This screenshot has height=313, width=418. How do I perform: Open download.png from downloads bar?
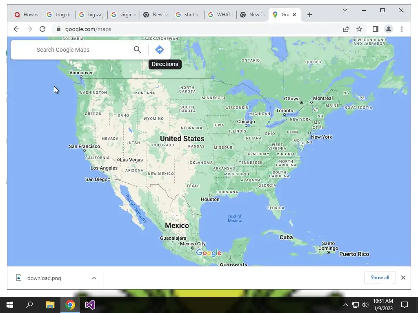[x=44, y=278]
